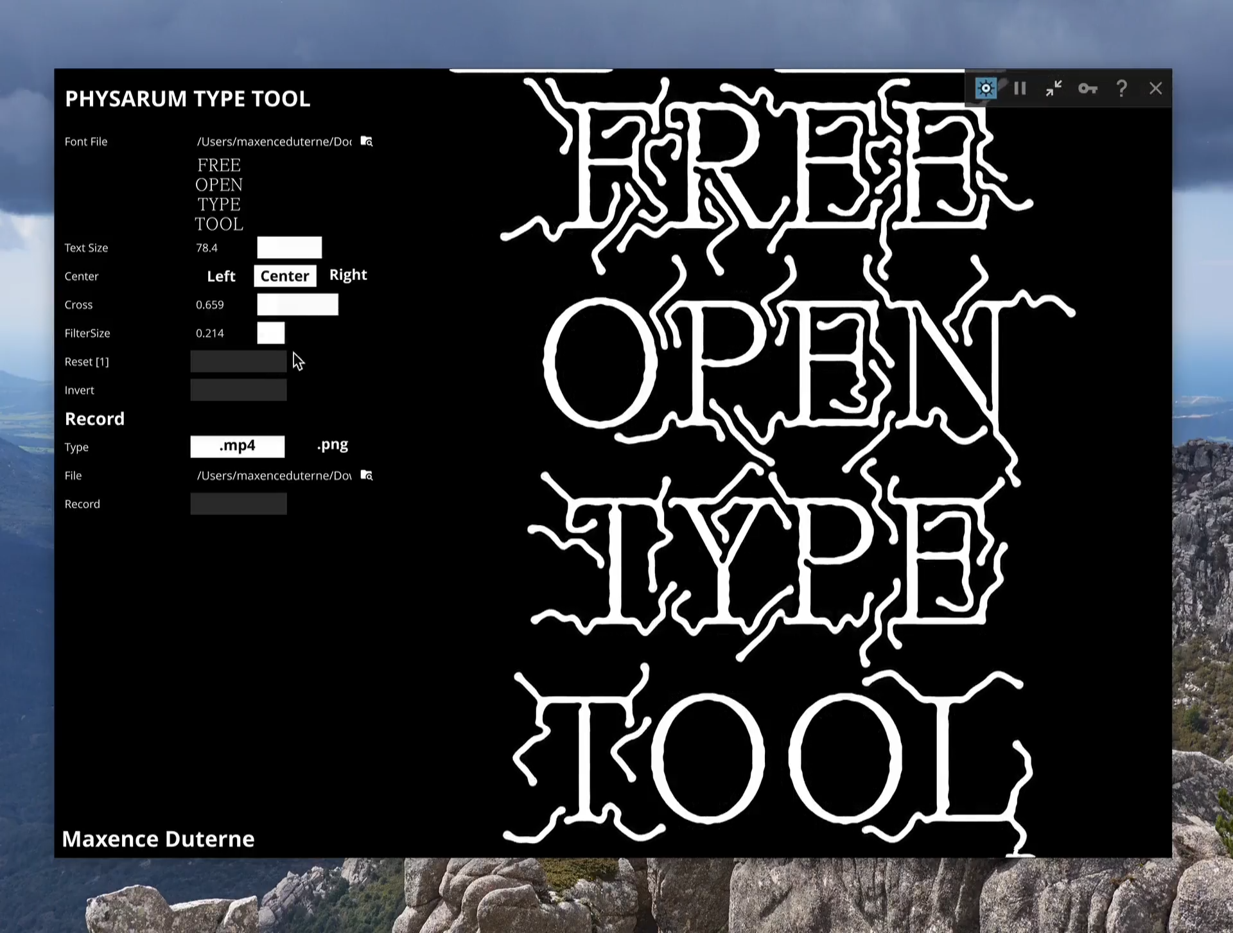
Task: Keep record type as .mp4
Action: point(238,446)
